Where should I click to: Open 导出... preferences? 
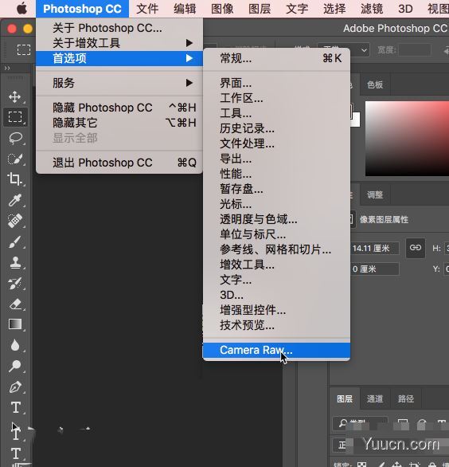tap(276, 159)
